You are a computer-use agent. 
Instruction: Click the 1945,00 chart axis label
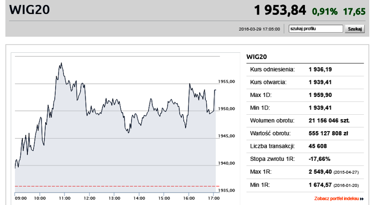click(227, 136)
